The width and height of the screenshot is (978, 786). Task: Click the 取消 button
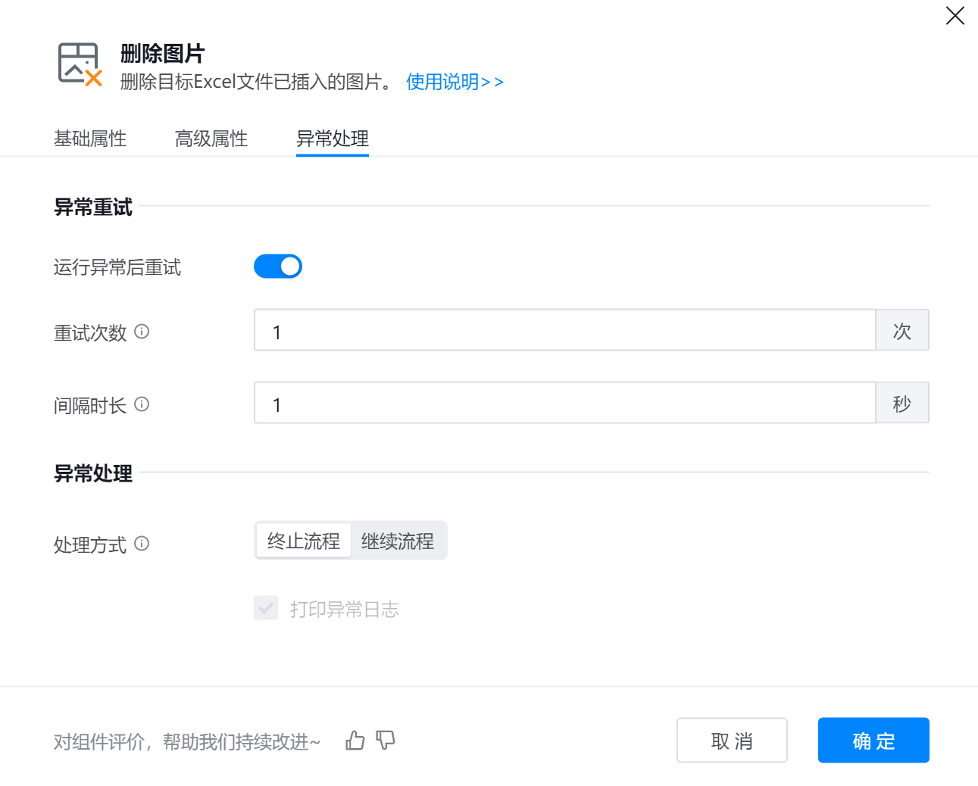(x=732, y=741)
